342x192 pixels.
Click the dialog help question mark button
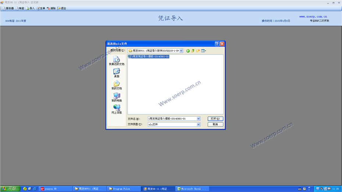click(x=217, y=44)
